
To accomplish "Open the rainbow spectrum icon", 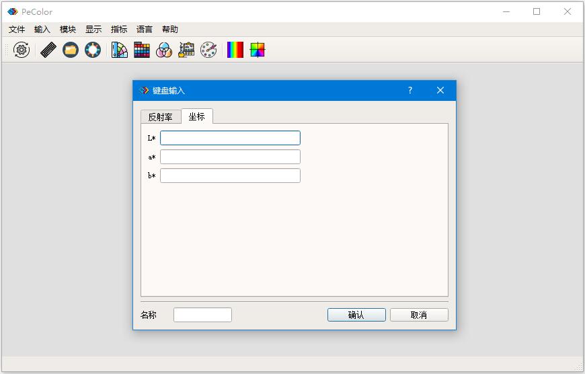I will click(235, 50).
